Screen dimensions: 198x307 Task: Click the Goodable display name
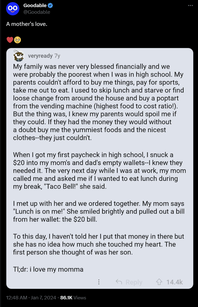35,6
